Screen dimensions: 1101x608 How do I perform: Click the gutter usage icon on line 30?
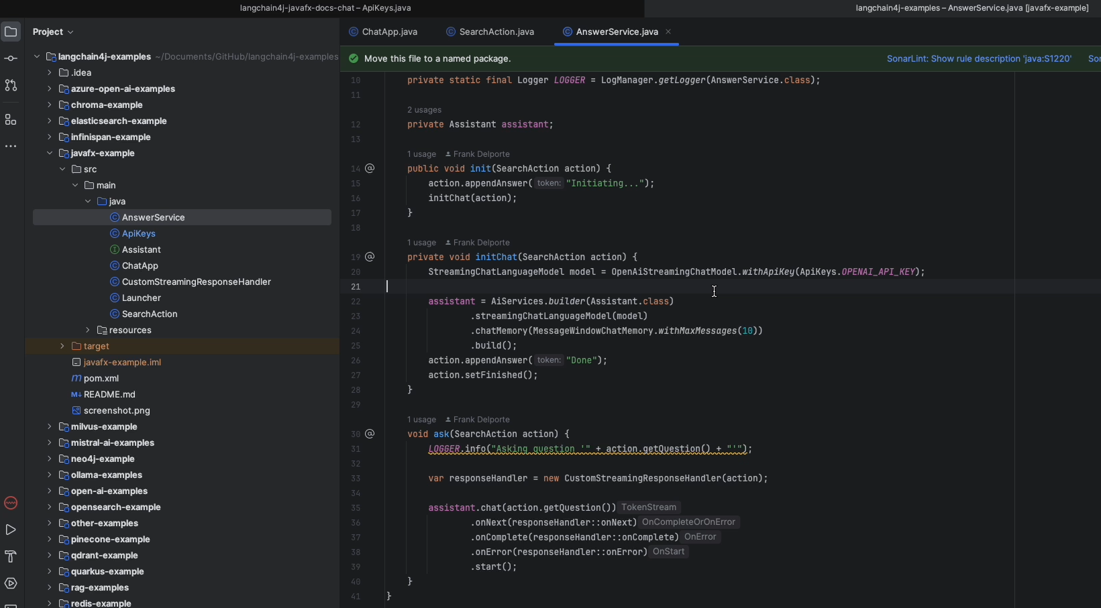coord(370,434)
